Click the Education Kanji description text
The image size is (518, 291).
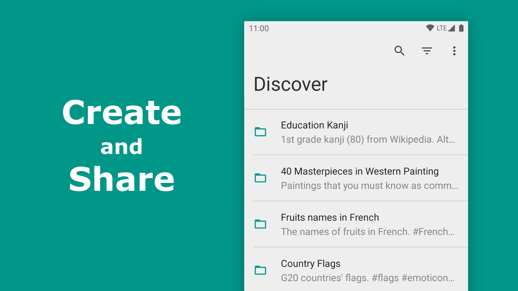point(368,140)
